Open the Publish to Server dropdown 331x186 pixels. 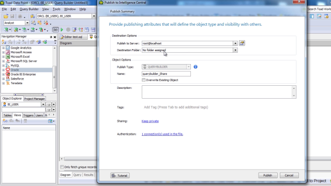coord(235,43)
